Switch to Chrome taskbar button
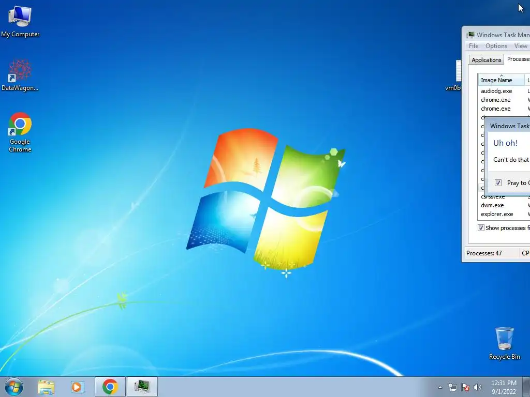Screen dimensions: 530x397 110,387
